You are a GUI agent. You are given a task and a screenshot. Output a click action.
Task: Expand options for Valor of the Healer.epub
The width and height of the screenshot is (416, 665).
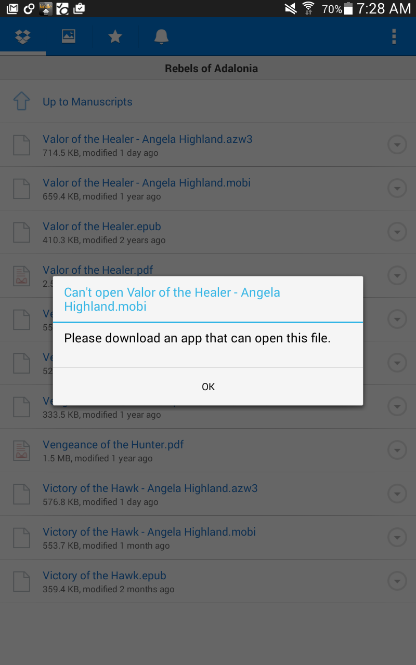(397, 232)
